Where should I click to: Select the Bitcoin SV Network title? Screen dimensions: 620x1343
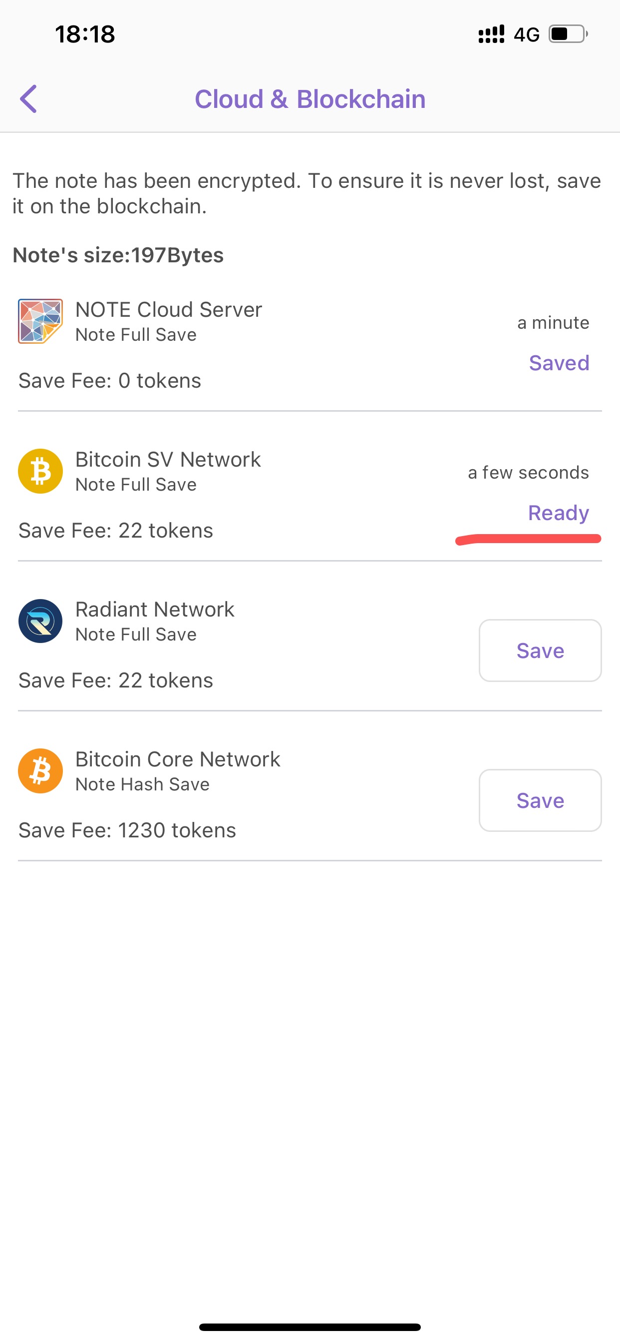[168, 460]
